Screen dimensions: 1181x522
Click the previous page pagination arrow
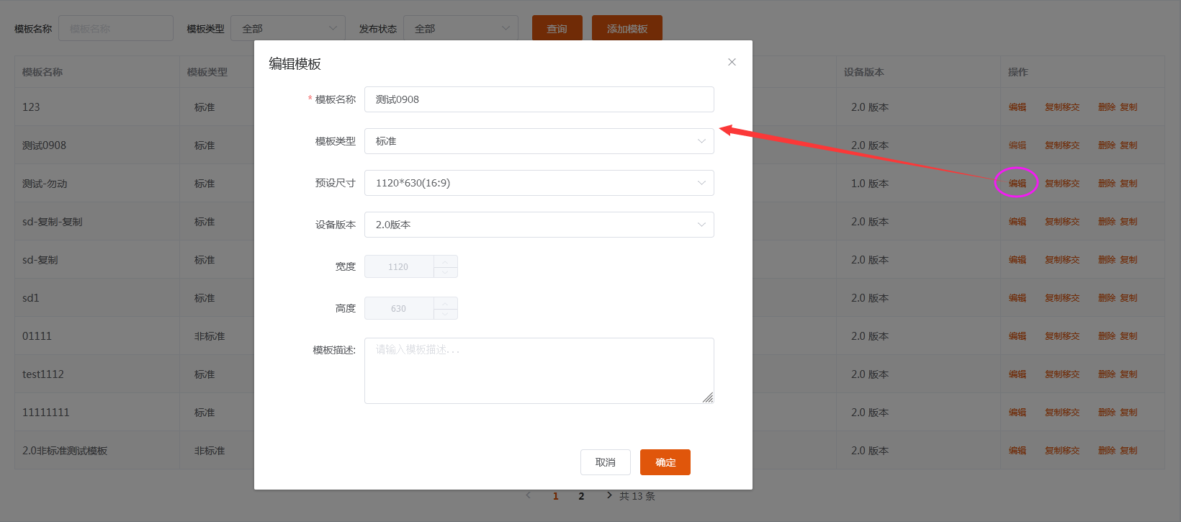coord(528,495)
